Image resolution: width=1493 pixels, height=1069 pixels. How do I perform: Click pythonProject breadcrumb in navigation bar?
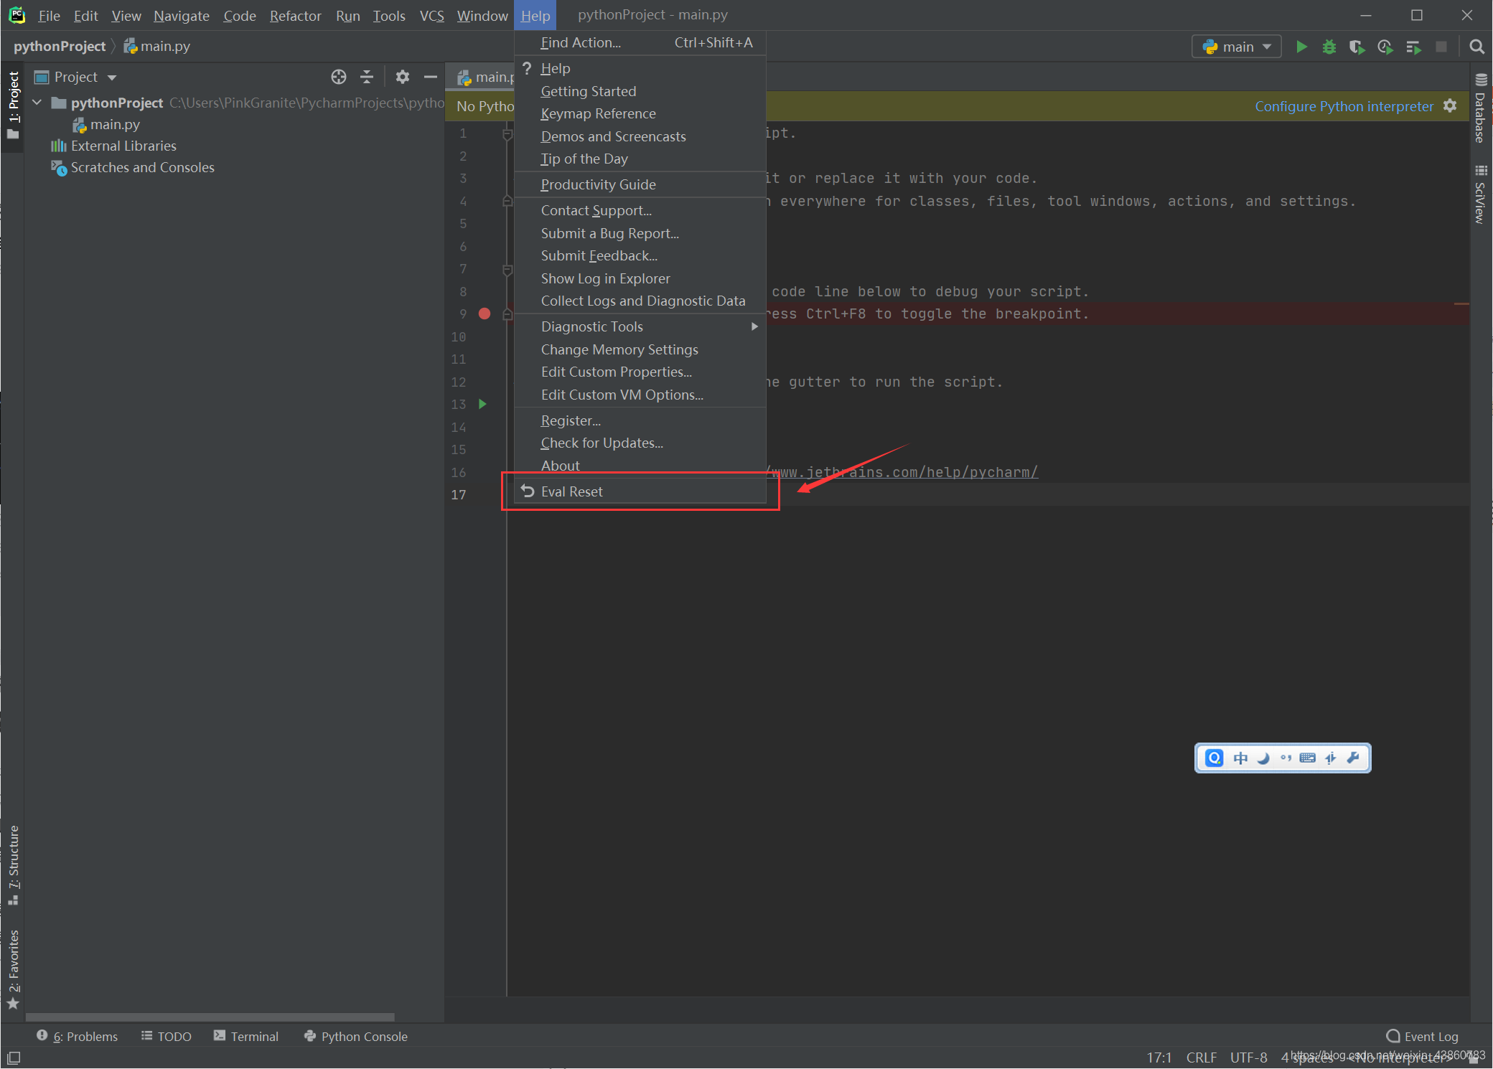click(x=60, y=46)
